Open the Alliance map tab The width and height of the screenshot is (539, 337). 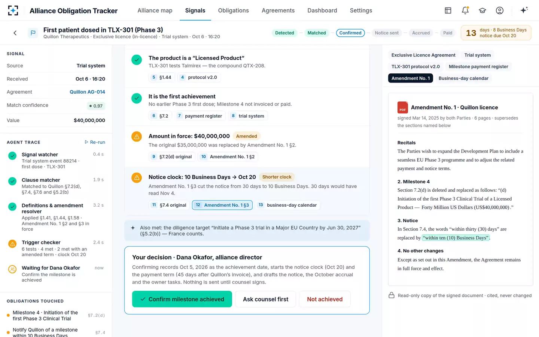coord(155,10)
